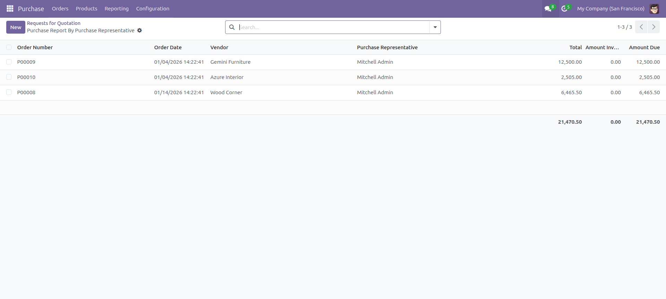Viewport: 666px width, 299px height.
Task: Click the Purchase Report By Purchase Representative title
Action: tap(80, 30)
